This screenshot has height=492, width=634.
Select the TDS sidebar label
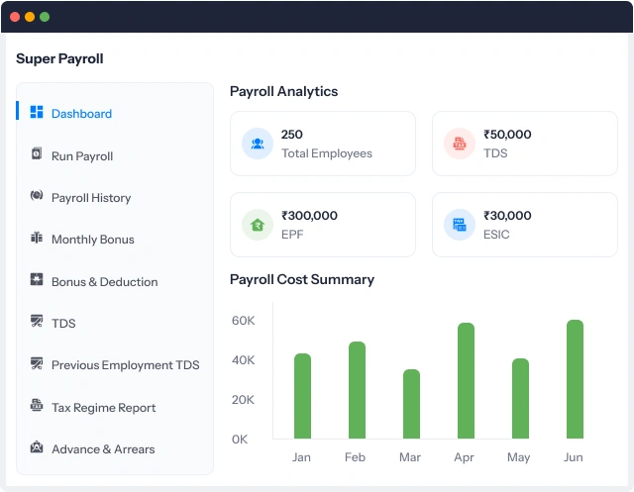point(63,323)
